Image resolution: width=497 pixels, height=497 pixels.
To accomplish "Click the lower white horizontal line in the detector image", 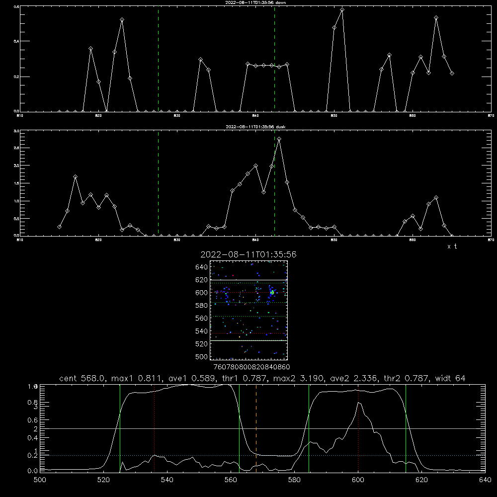I will 248,341.
